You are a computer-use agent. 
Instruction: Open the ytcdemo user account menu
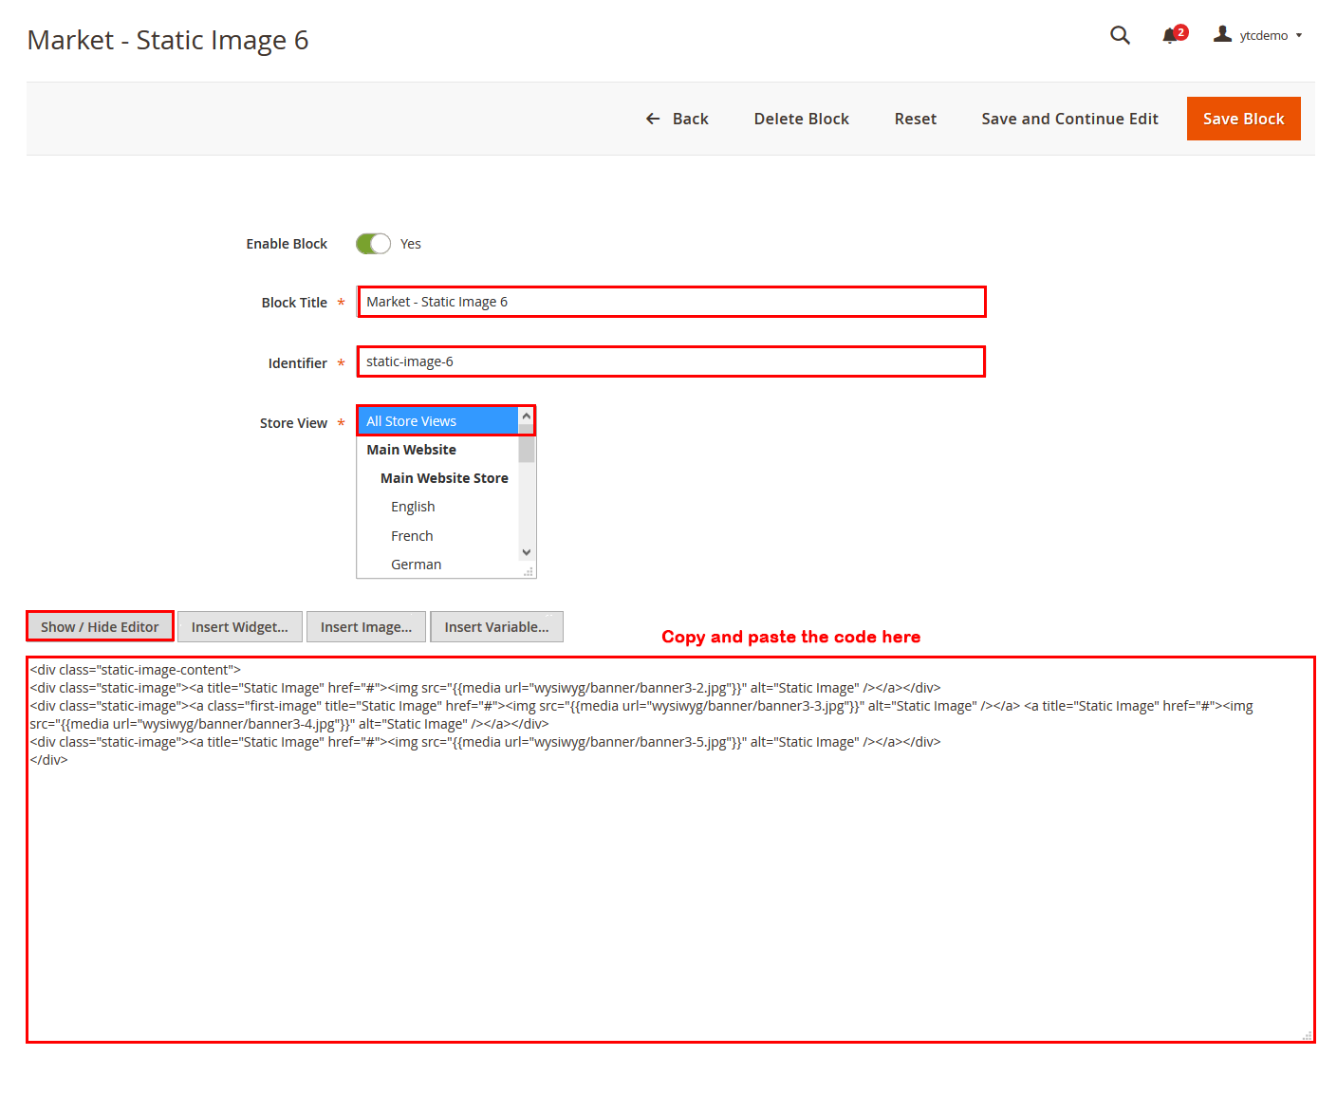pyautogui.click(x=1258, y=35)
